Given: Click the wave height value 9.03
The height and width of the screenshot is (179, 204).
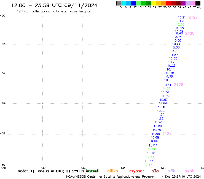Looking at the screenshot, I should (165, 96).
